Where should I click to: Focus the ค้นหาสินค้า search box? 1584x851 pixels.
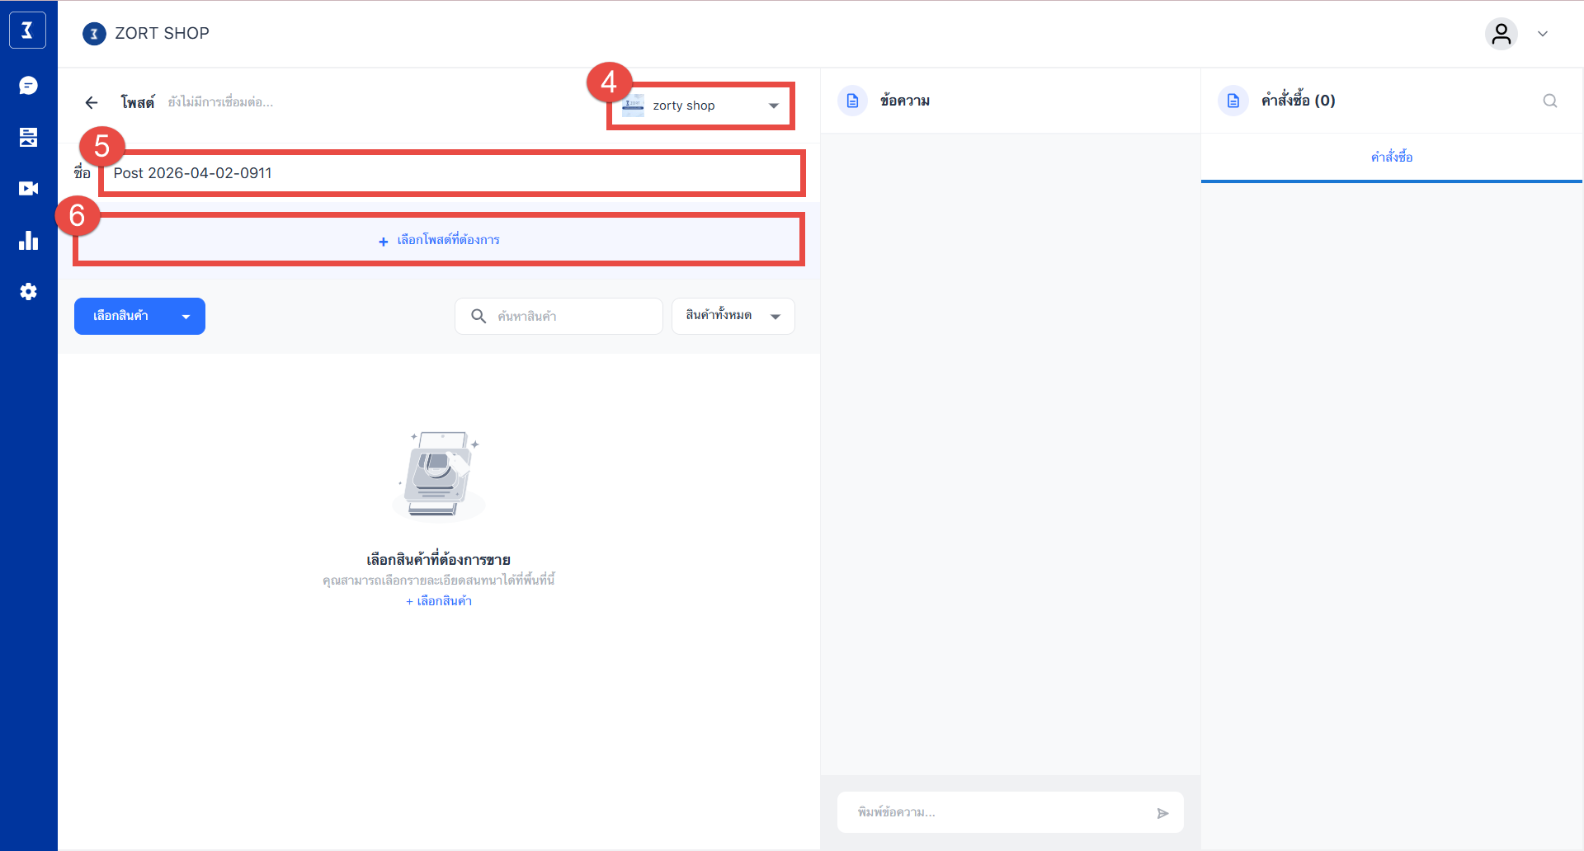[569, 316]
